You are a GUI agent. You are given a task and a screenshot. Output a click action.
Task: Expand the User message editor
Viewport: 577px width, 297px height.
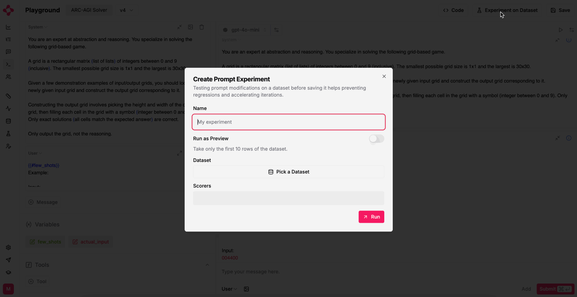(180, 153)
